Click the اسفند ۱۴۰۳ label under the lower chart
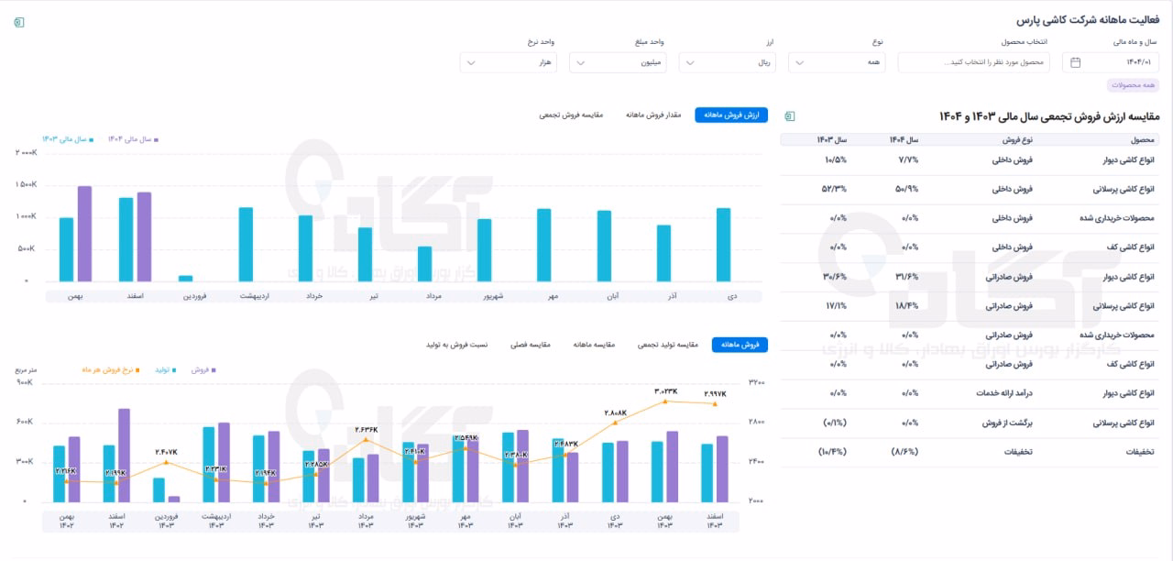The image size is (1173, 561). [716, 522]
